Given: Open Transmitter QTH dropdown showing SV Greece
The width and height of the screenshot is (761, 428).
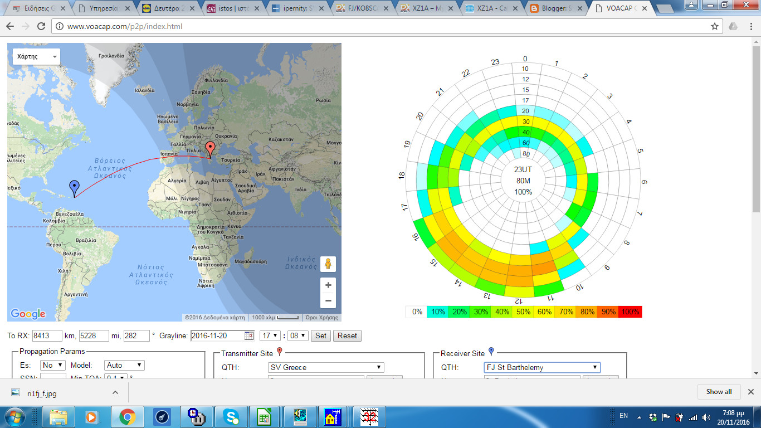Looking at the screenshot, I should click(326, 367).
